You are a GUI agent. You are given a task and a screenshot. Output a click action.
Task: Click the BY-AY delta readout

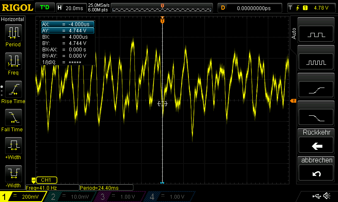tap(68, 56)
